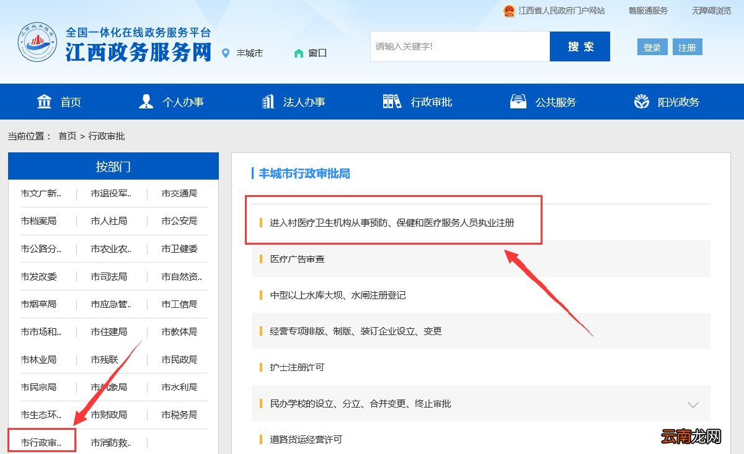Select department 市文广新..
Viewport: 744px width, 454px height.
41,193
